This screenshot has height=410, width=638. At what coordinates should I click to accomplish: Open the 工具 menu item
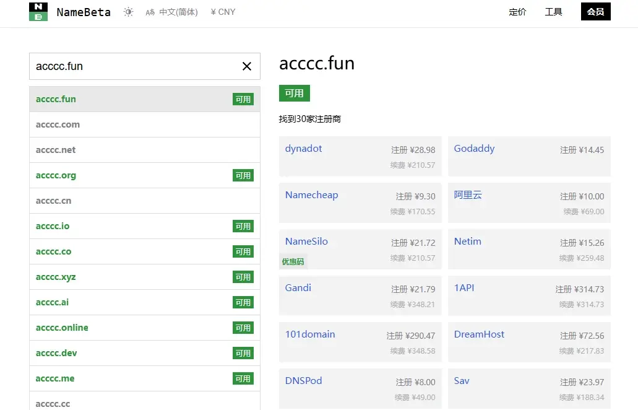(x=553, y=12)
